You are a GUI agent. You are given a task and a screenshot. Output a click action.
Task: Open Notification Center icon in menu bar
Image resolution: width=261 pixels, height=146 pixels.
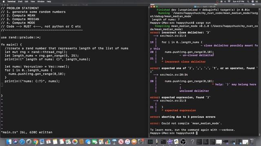coord(257,2)
